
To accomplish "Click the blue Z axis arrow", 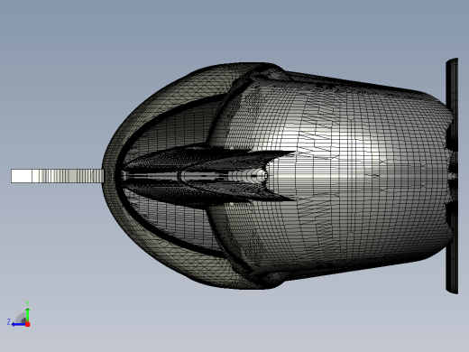I will coord(18,325).
